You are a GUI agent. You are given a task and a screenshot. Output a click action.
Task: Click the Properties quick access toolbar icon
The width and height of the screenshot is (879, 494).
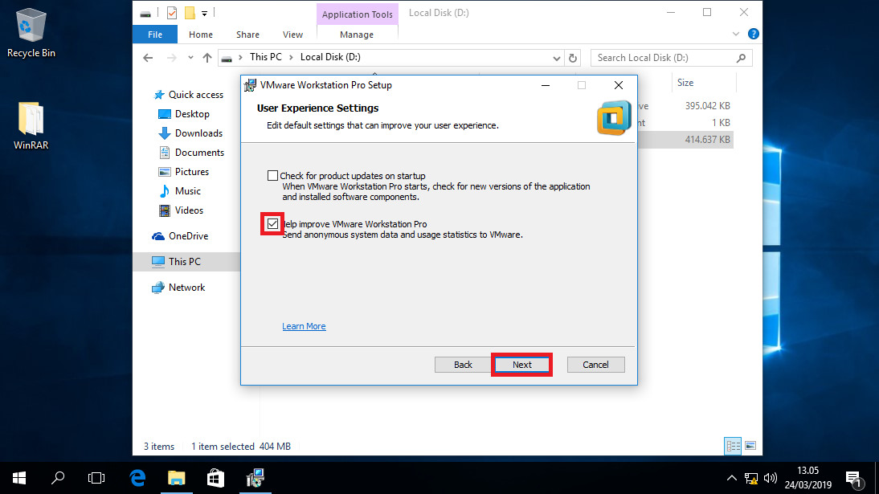click(172, 12)
